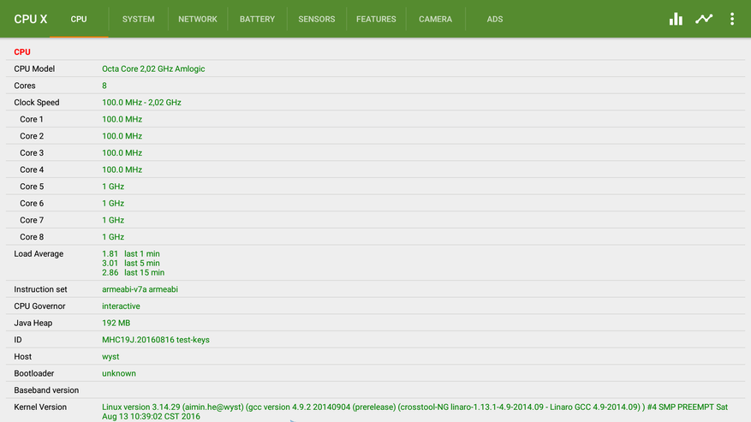The image size is (751, 422).
Task: Click the Host label
Action: [x=22, y=356]
